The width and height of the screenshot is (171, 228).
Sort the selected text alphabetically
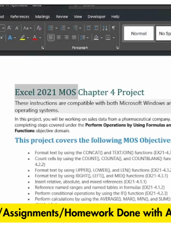coord(105,28)
